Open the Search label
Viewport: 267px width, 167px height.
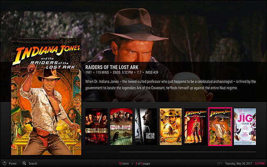click(x=33, y=163)
